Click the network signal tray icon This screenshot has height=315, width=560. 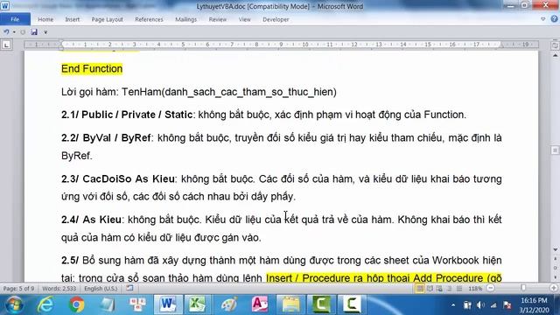(493, 305)
